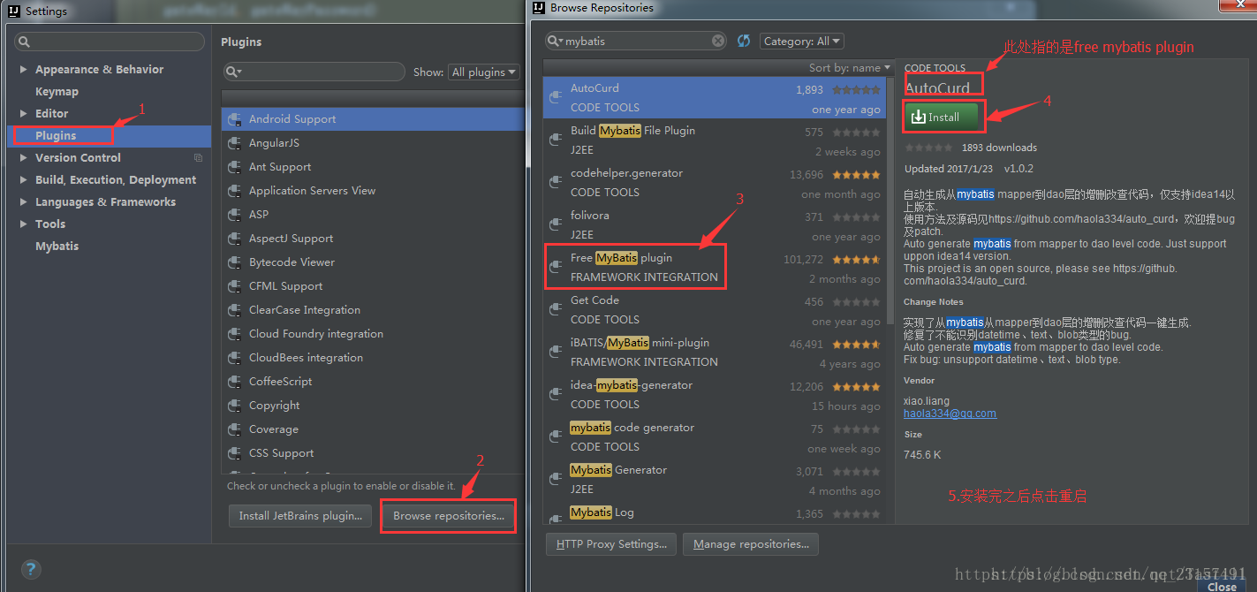Click the Get Code plugin icon
The width and height of the screenshot is (1257, 592).
click(x=556, y=309)
